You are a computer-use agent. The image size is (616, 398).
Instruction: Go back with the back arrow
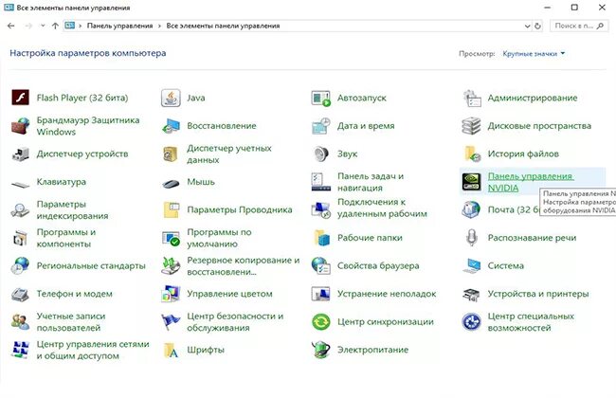pyautogui.click(x=11, y=26)
